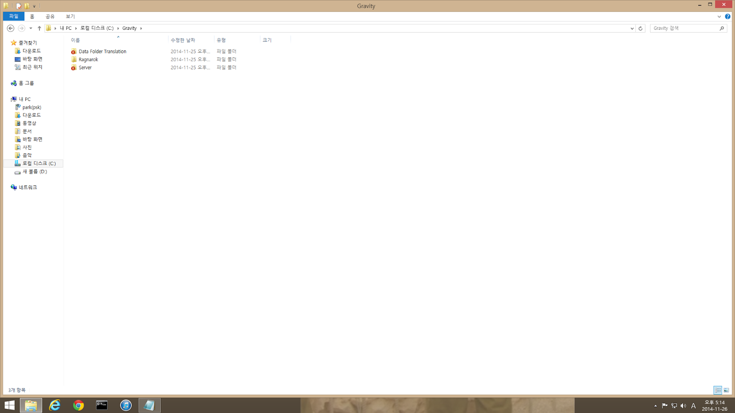The height and width of the screenshot is (413, 735).
Task: Select Data Folder Translation name text
Action: pos(102,51)
